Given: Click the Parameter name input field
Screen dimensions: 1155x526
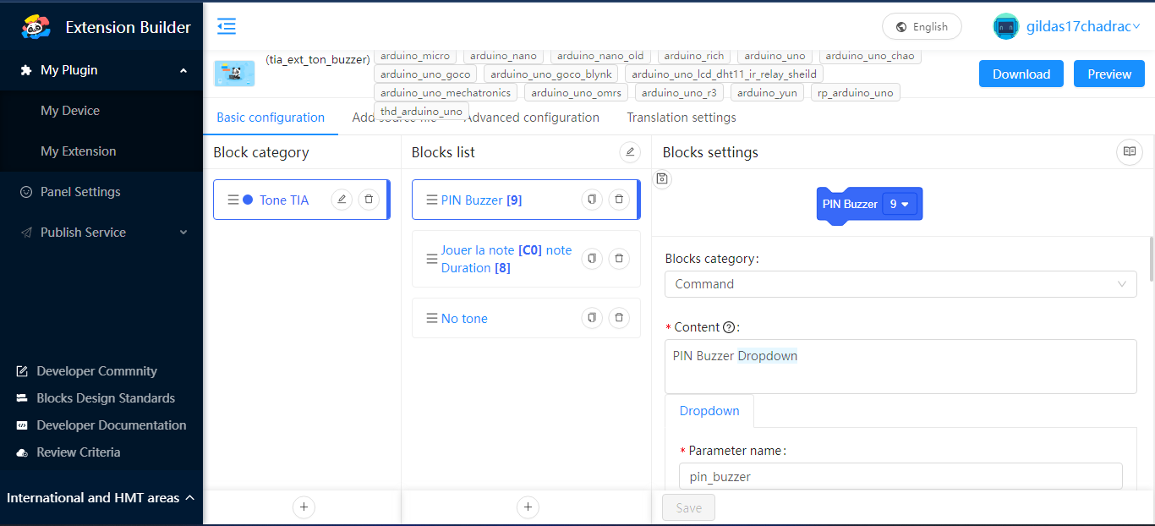Looking at the screenshot, I should click(900, 476).
